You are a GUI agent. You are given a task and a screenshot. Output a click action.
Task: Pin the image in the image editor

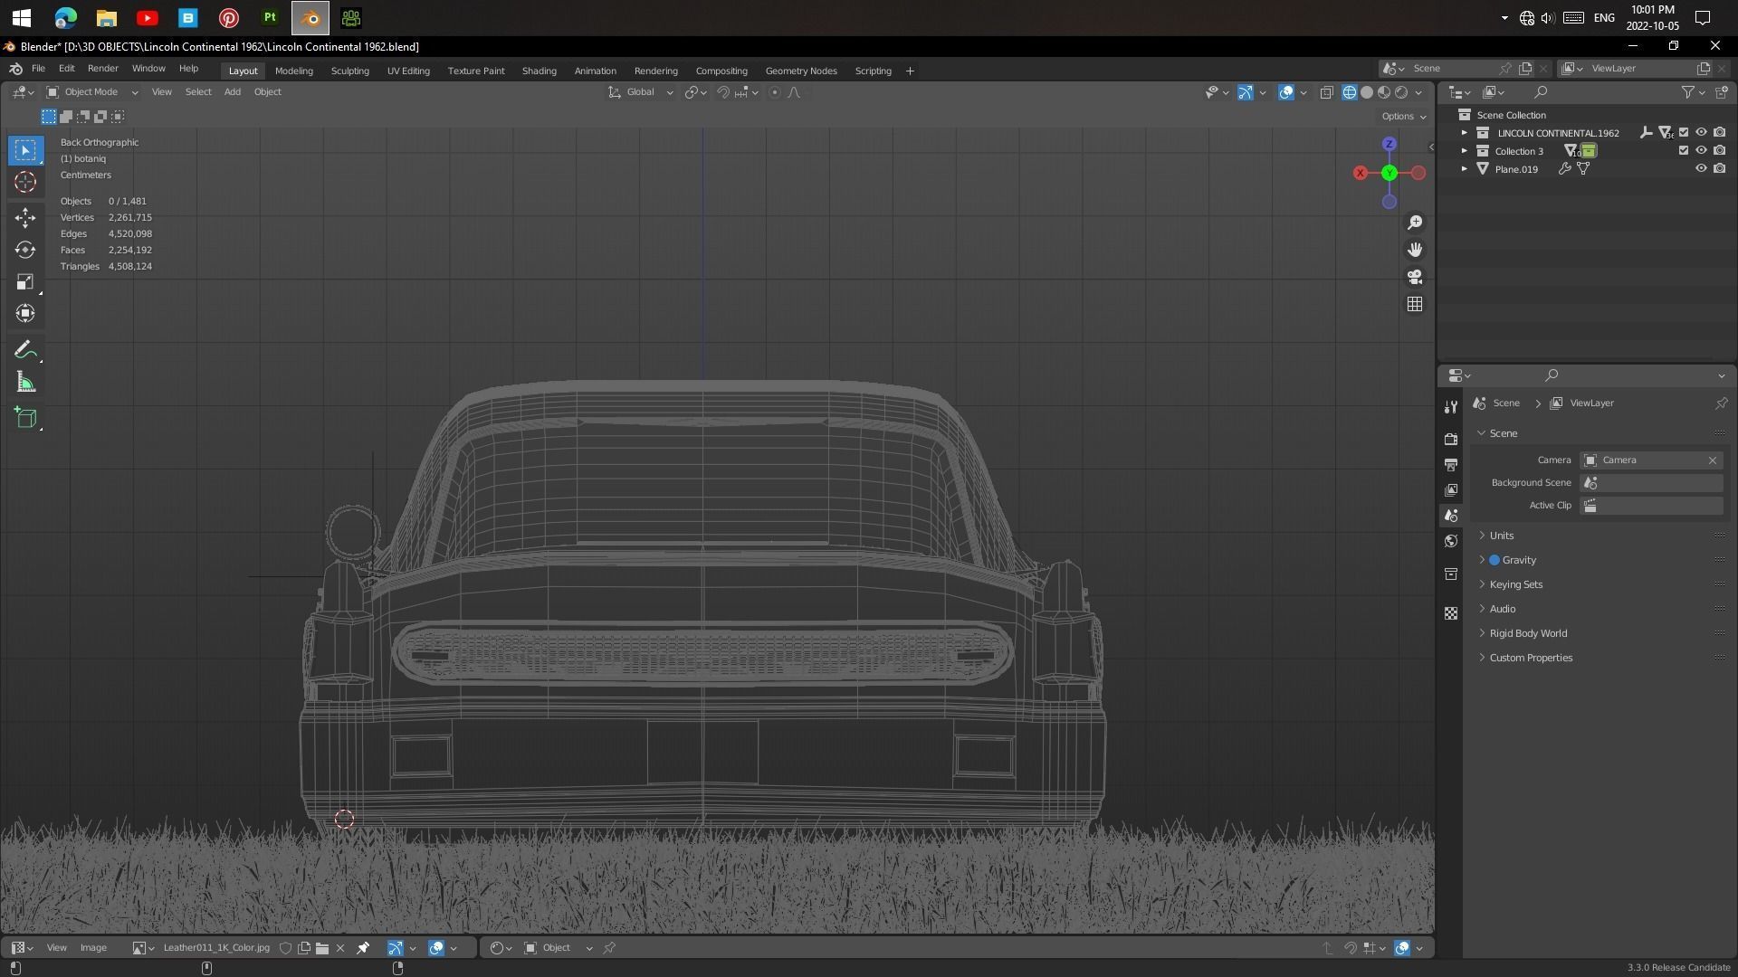click(363, 948)
